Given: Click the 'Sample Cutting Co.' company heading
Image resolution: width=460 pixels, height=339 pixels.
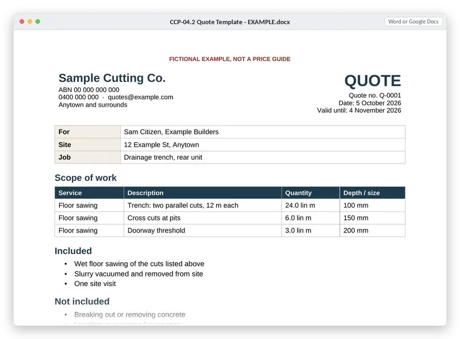Looking at the screenshot, I should [112, 78].
